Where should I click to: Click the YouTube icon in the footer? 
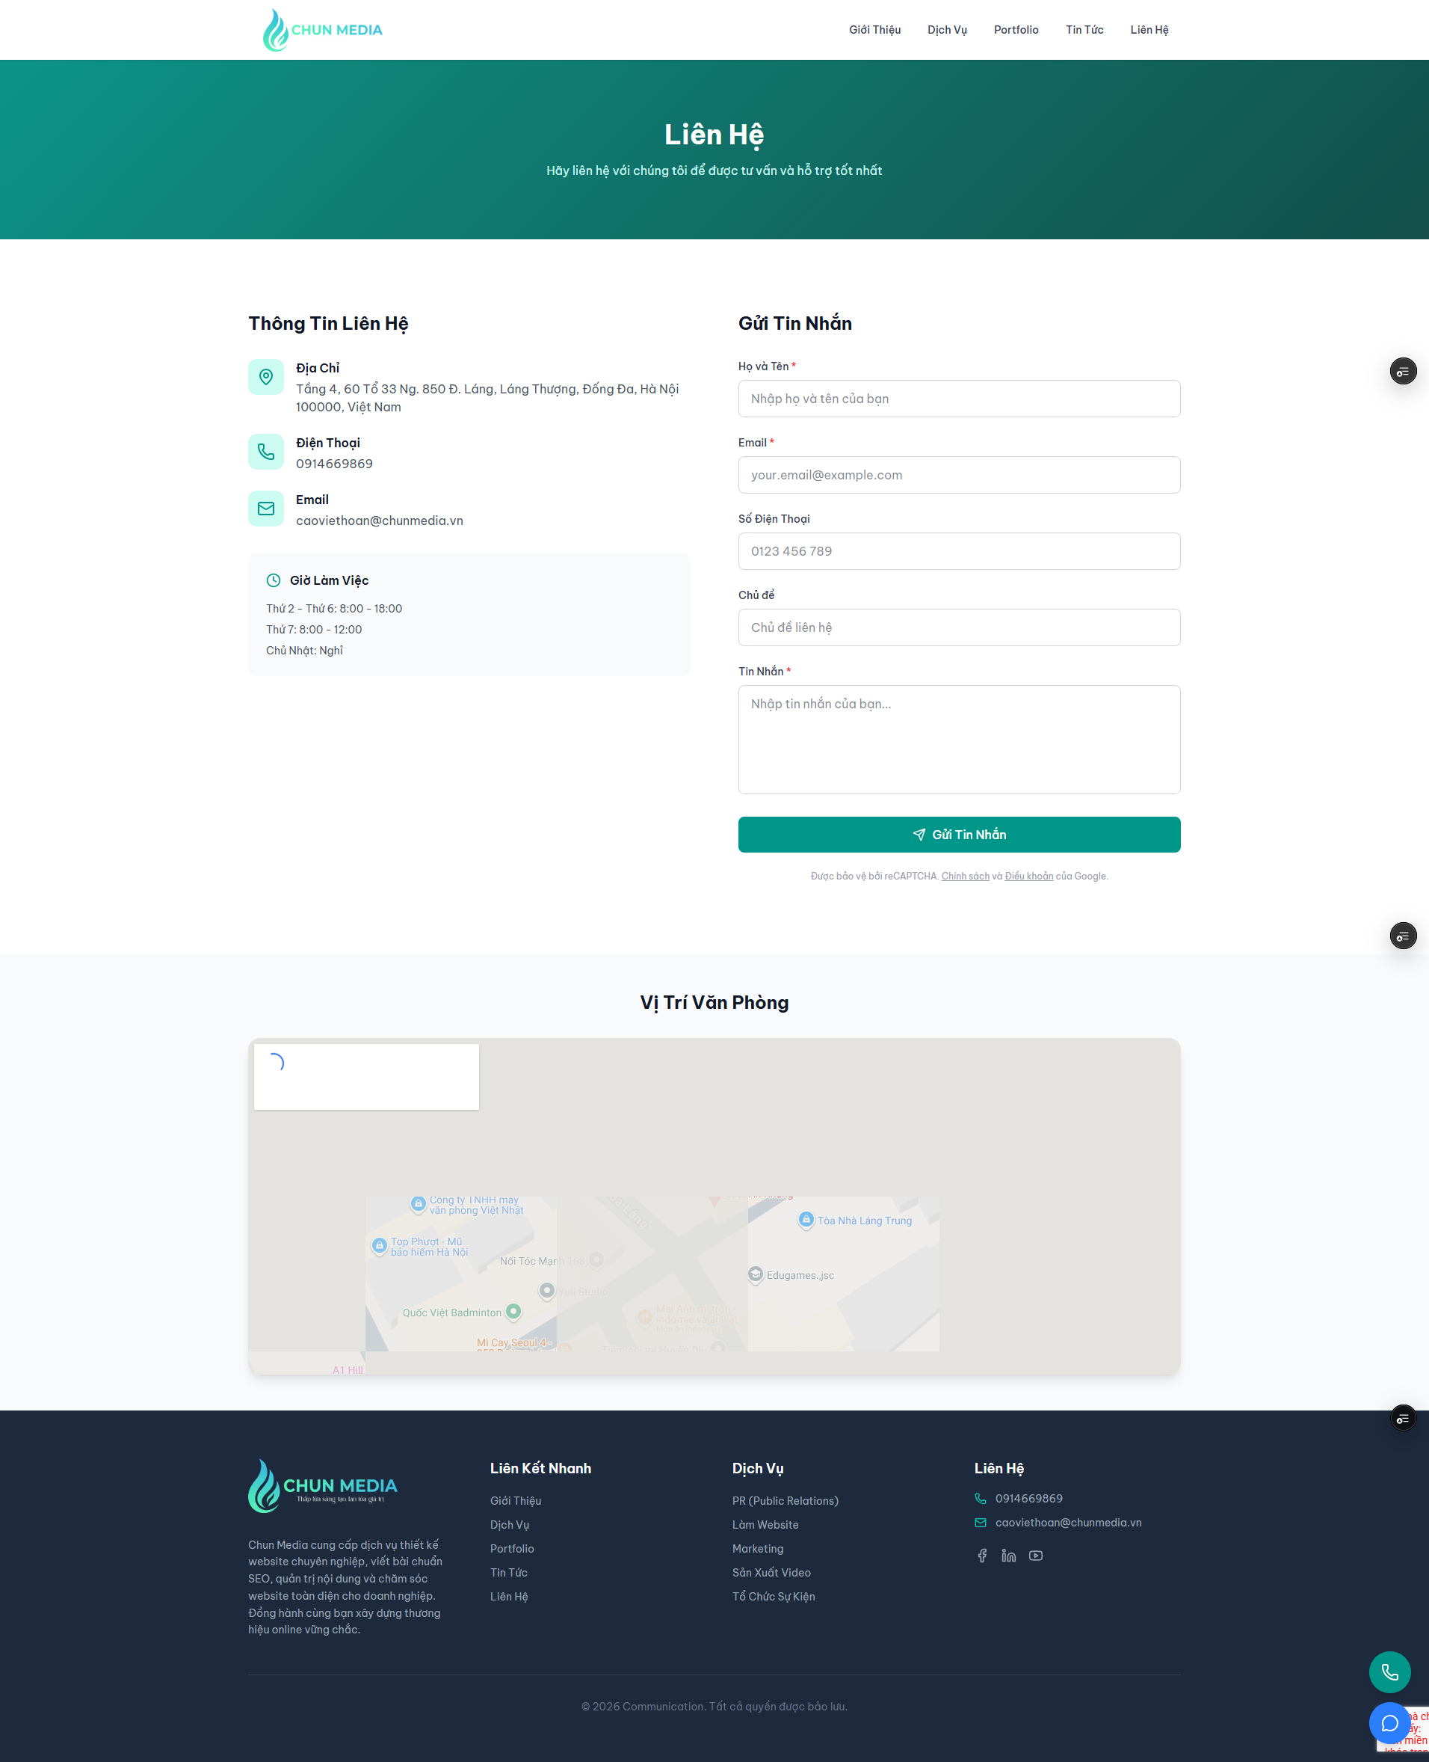point(1036,1556)
